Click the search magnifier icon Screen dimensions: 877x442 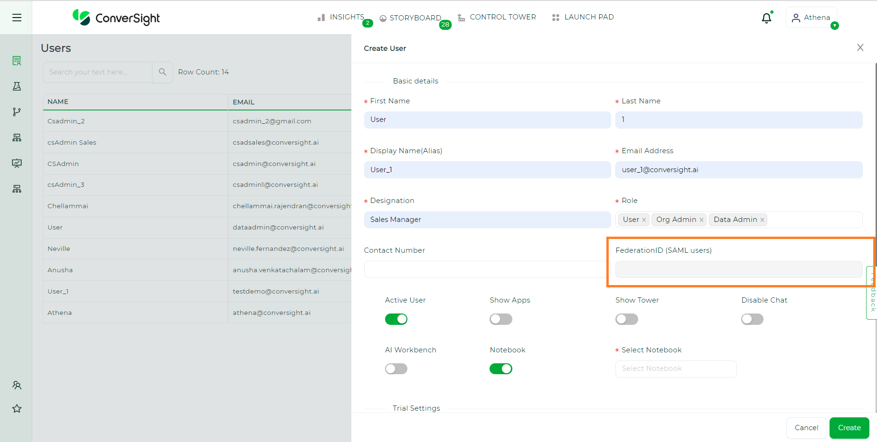click(x=162, y=72)
